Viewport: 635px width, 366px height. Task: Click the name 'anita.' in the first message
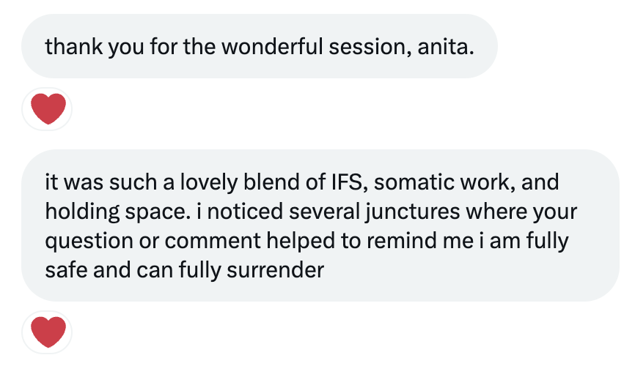(446, 47)
